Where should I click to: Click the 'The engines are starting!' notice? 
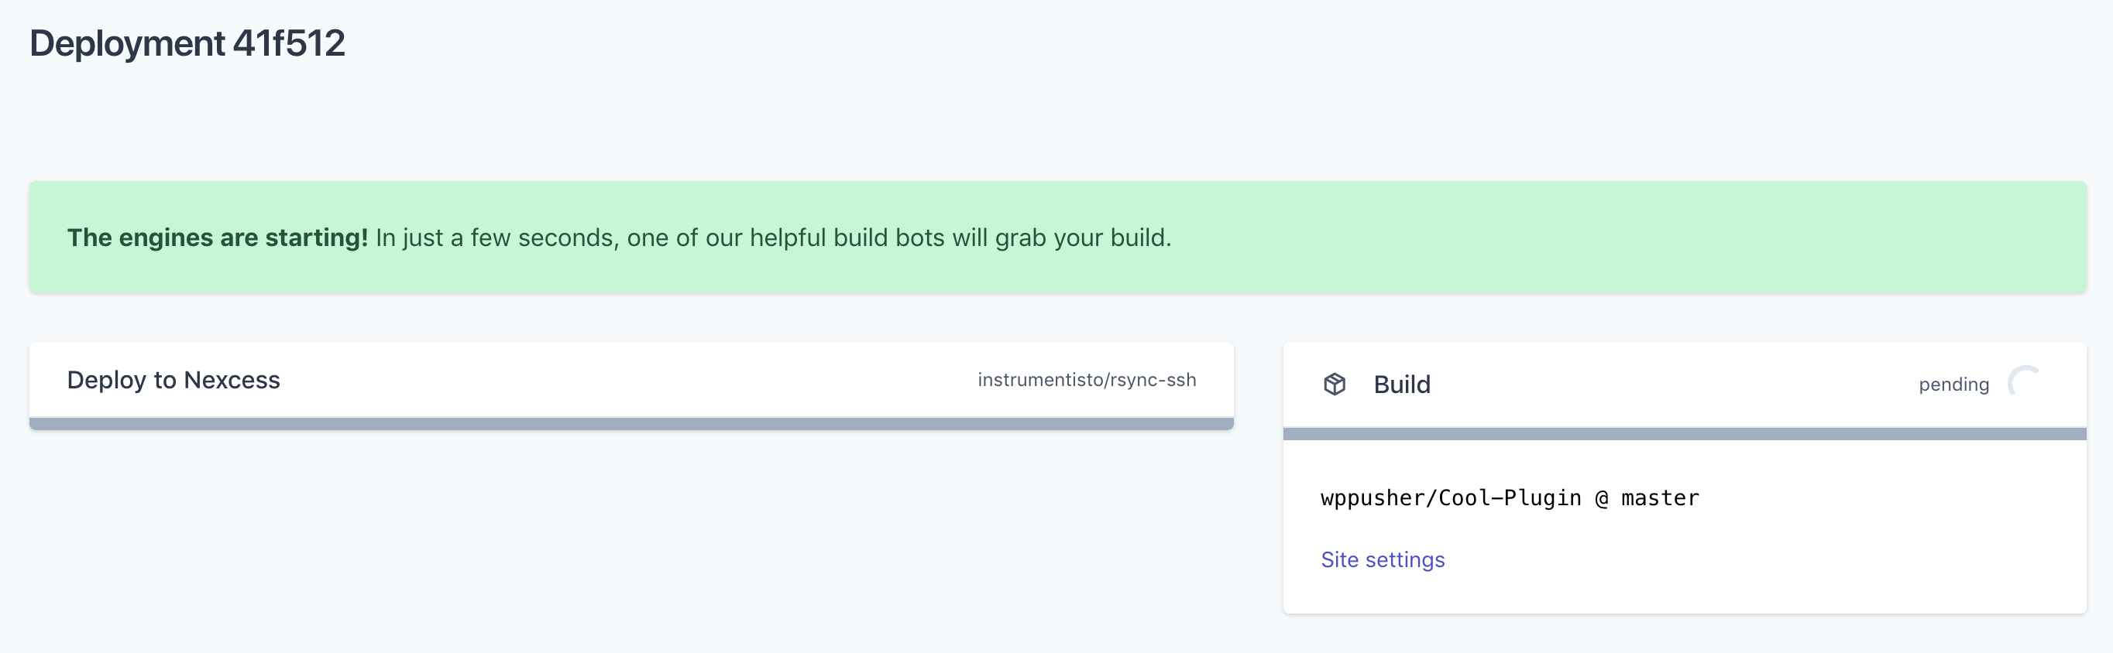click(1057, 238)
